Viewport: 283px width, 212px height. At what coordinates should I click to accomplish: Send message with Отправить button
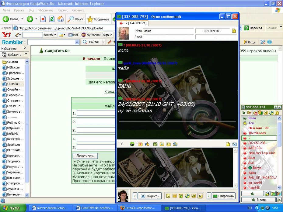[x=223, y=196]
